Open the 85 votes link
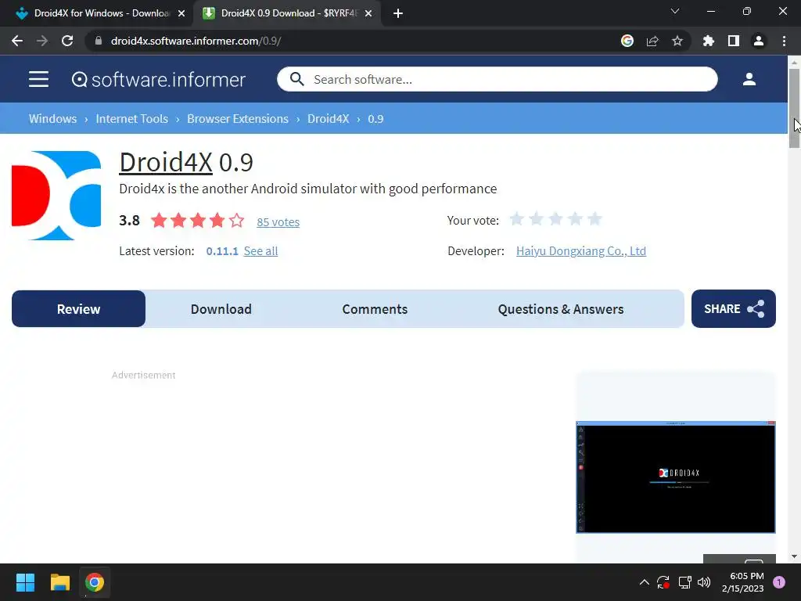This screenshot has height=601, width=801. 278,221
